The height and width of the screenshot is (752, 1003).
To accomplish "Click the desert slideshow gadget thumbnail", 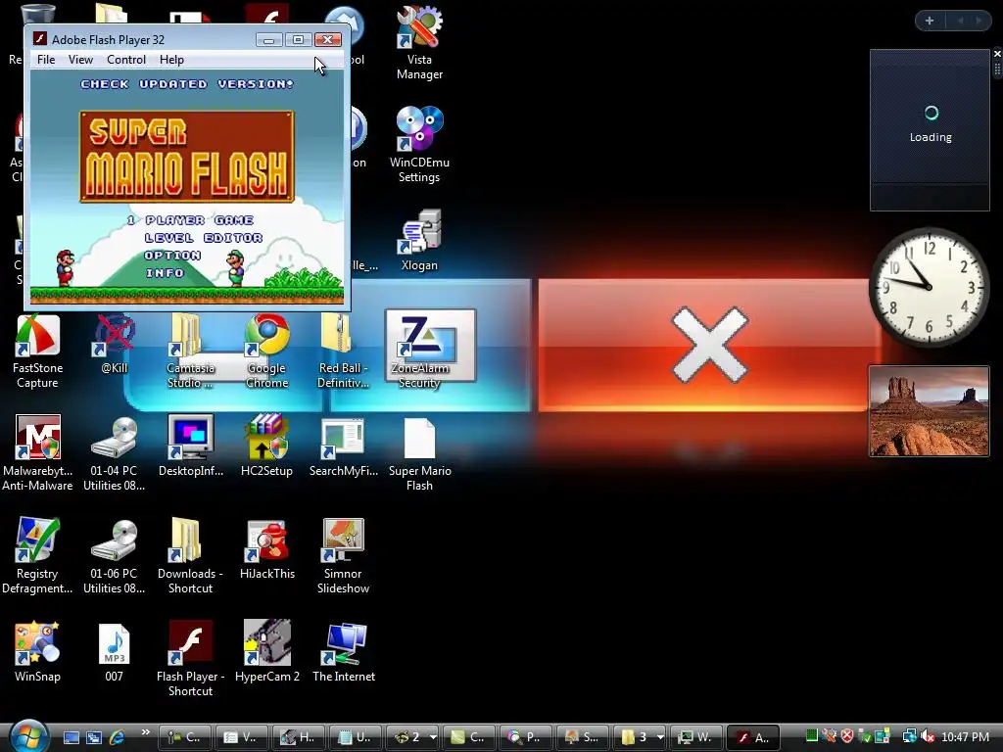I will click(929, 411).
